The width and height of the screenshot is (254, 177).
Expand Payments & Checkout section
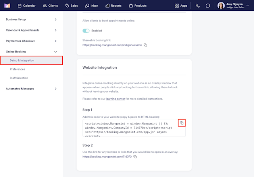[x=31, y=41]
